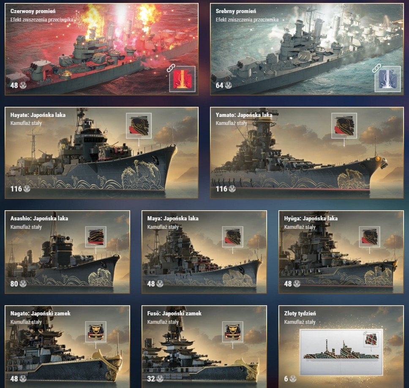Click the Maya camouflage pattern icon
This screenshot has height=388, width=409.
pyautogui.click(x=233, y=237)
